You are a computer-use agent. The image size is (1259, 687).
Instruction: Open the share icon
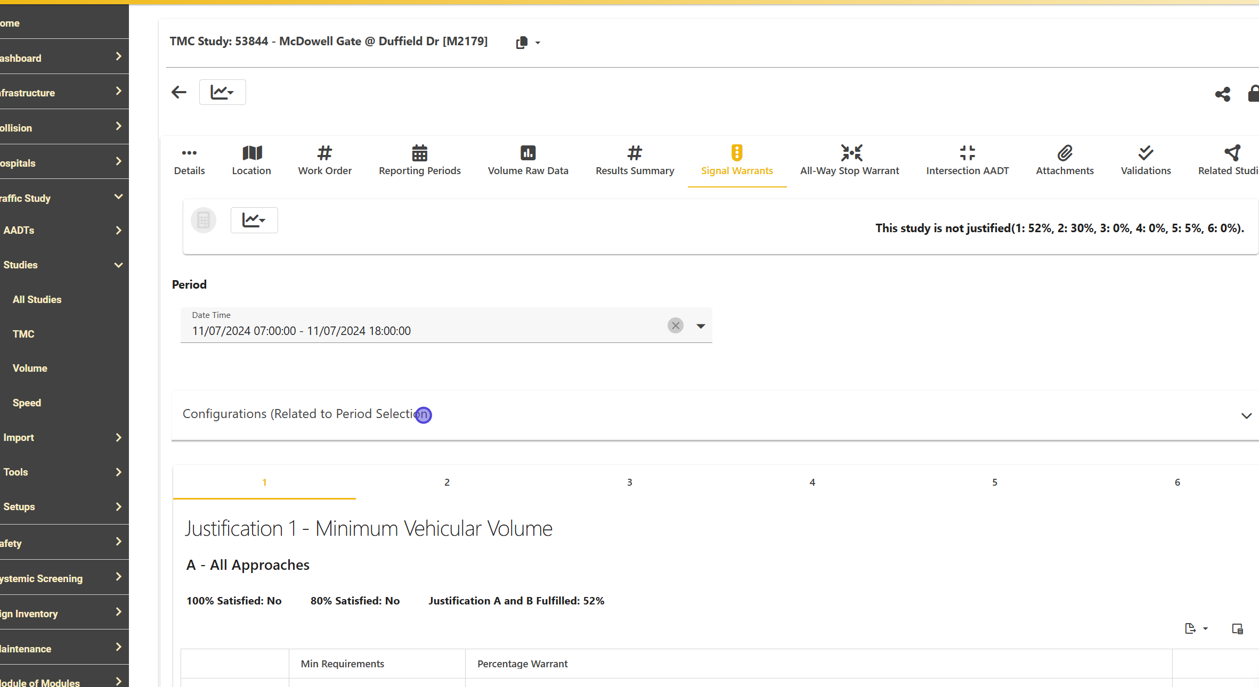pyautogui.click(x=1222, y=94)
